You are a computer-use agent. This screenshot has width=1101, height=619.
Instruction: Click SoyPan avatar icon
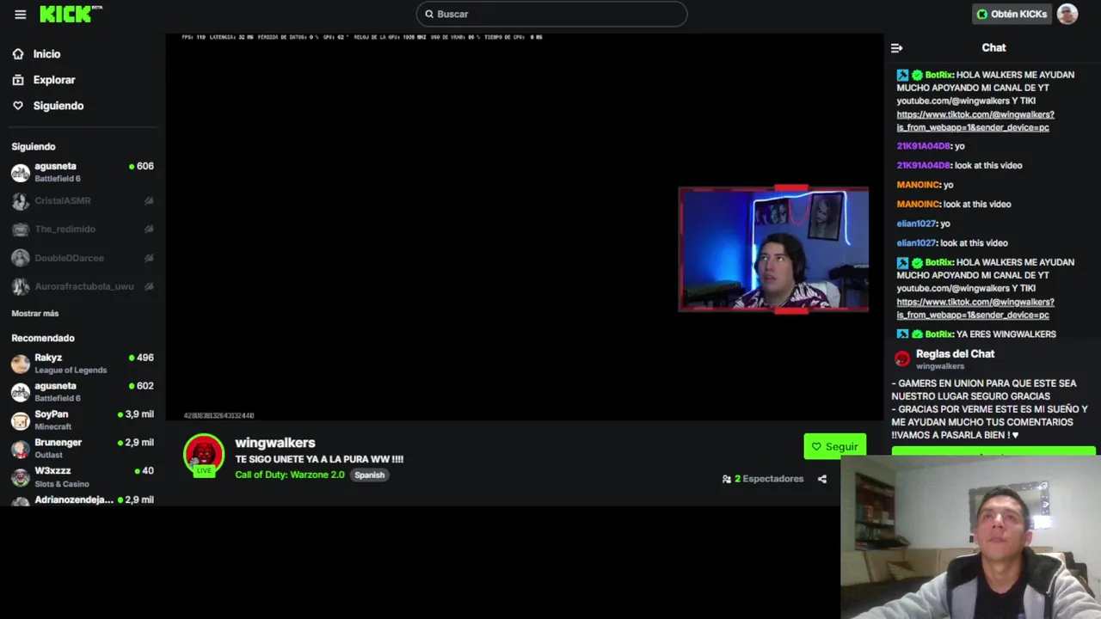20,420
